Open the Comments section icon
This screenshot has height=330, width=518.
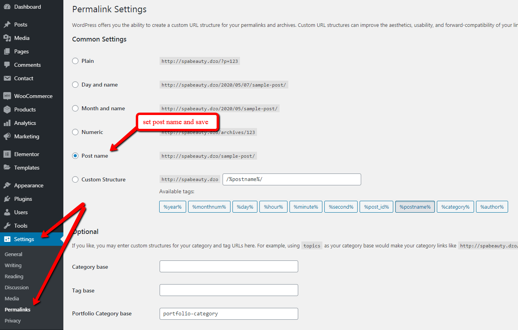click(6, 65)
